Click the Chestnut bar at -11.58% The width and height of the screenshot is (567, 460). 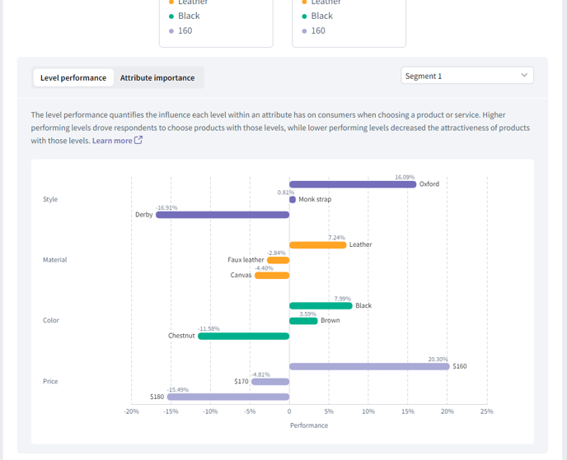pyautogui.click(x=243, y=336)
